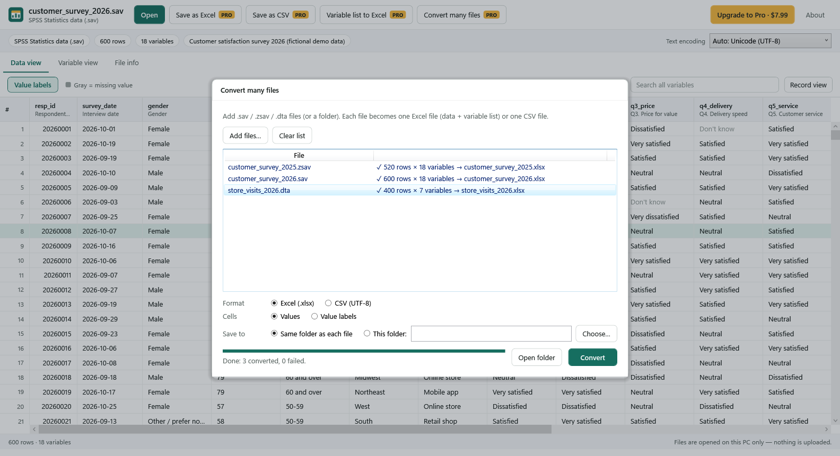
Task: Click the 18 variables info chip
Action: coord(157,41)
